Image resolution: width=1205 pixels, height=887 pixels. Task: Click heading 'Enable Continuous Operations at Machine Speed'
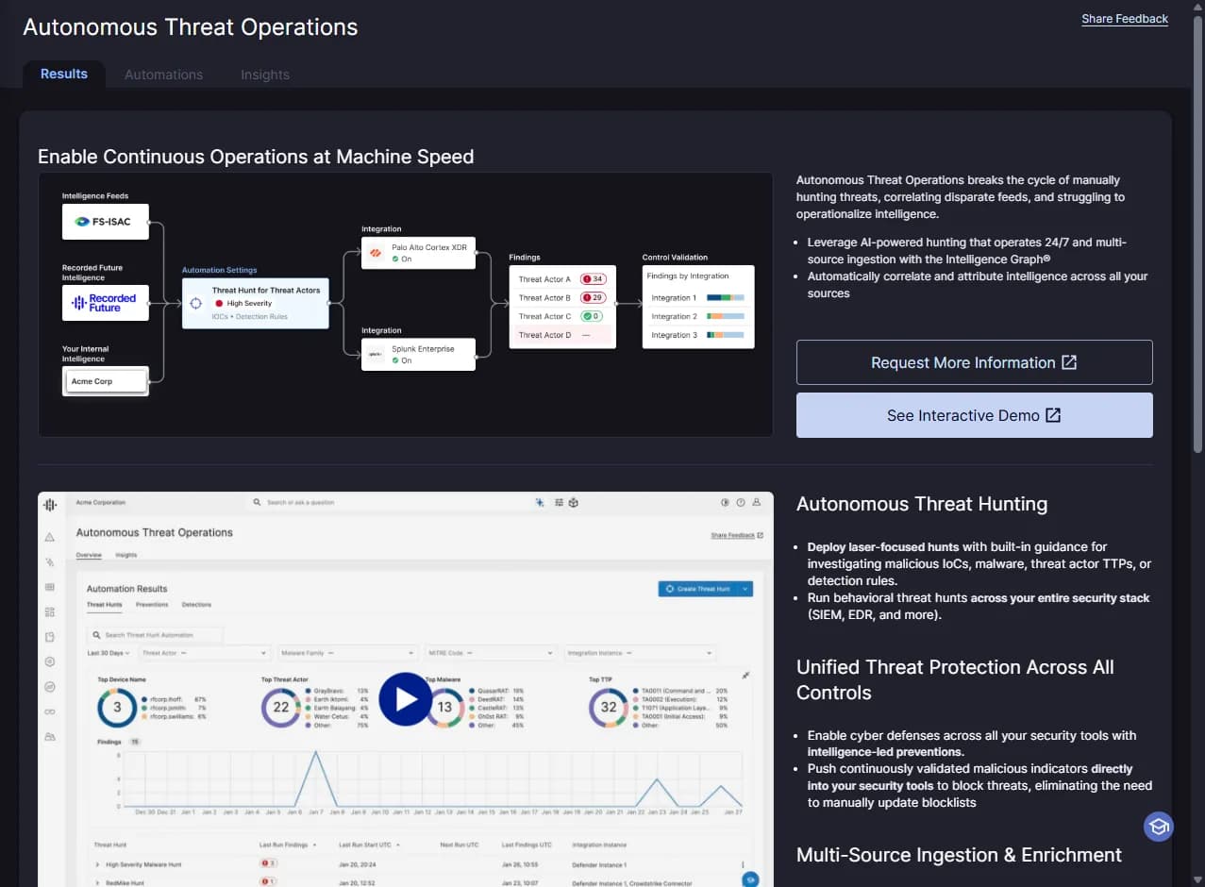click(256, 157)
